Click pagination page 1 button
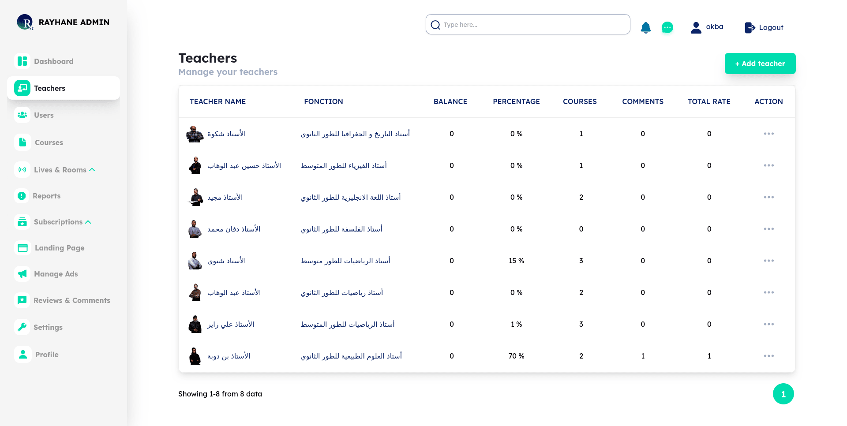 [x=783, y=394]
